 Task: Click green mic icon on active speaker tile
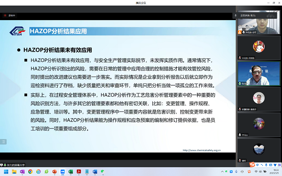pyautogui.click(x=240, y=84)
